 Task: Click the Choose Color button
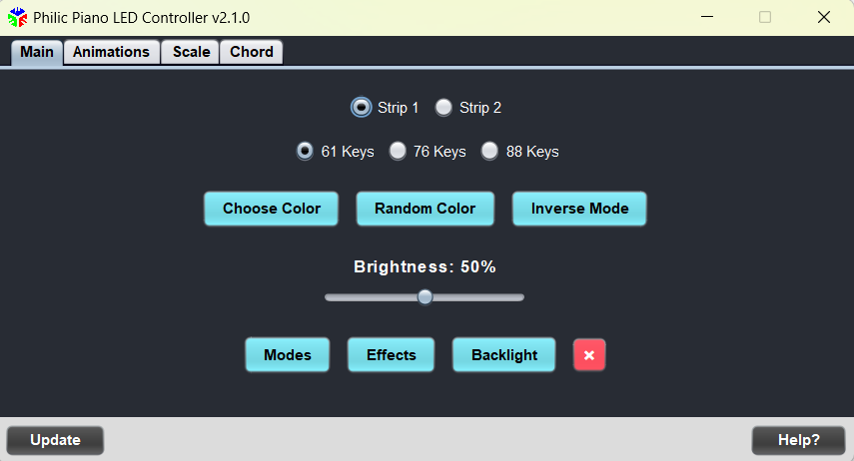pos(272,209)
